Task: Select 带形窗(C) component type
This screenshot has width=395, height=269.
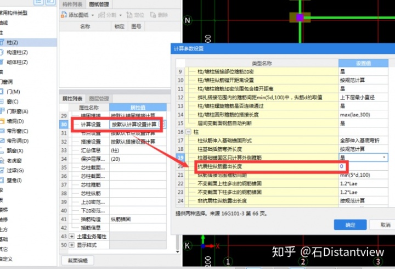Action: click(x=18, y=131)
